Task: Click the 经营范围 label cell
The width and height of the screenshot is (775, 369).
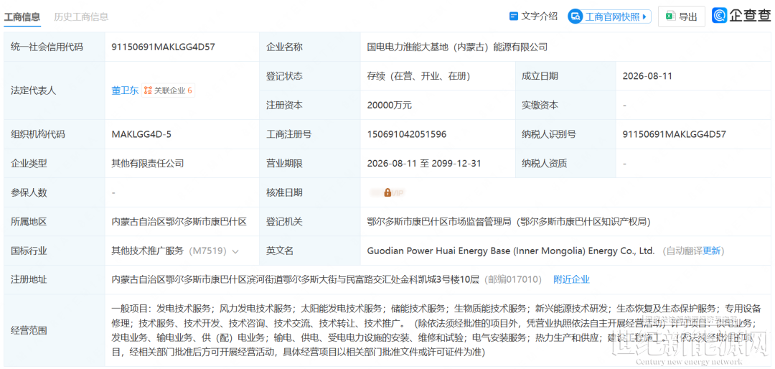Action: [55, 330]
